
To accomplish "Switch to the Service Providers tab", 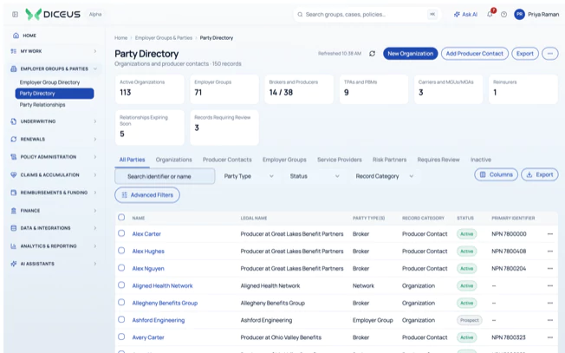I will tap(340, 160).
